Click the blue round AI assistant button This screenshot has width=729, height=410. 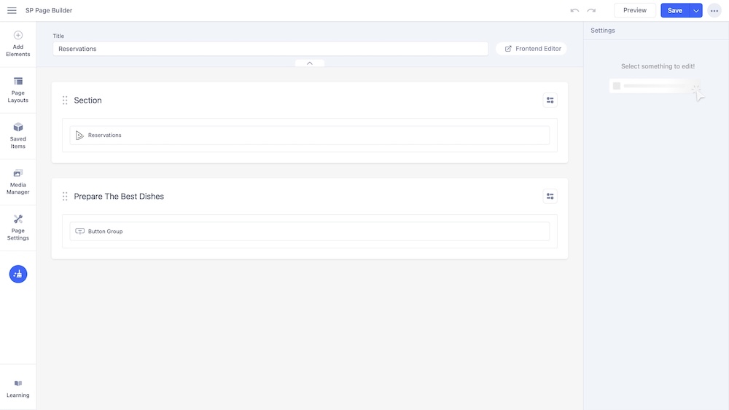[x=18, y=274]
